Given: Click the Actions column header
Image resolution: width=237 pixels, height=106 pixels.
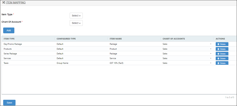Looking at the screenshot, I should click(220, 39).
